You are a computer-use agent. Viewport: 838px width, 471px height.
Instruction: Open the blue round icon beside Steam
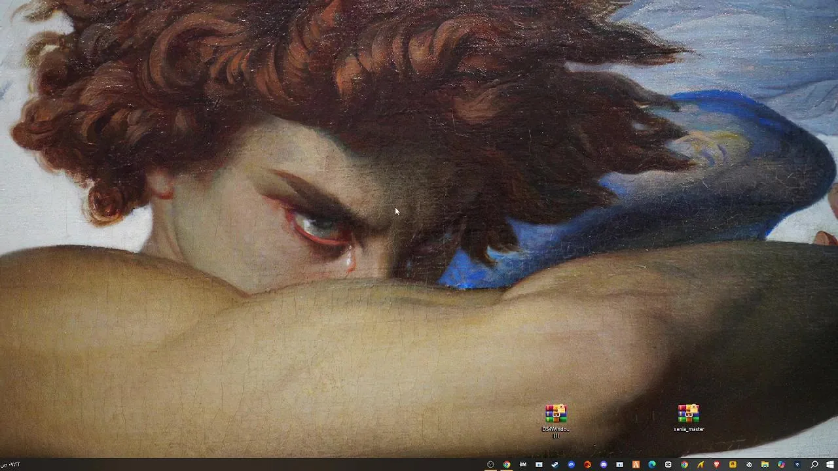click(572, 464)
